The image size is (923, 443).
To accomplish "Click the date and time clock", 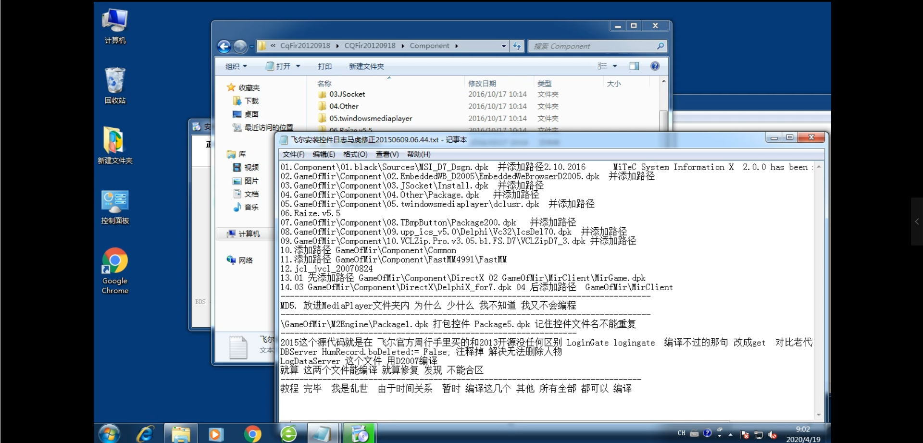I will (x=803, y=434).
